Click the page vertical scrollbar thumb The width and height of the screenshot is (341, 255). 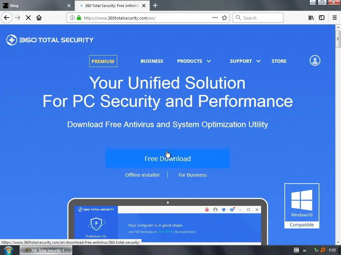338,39
